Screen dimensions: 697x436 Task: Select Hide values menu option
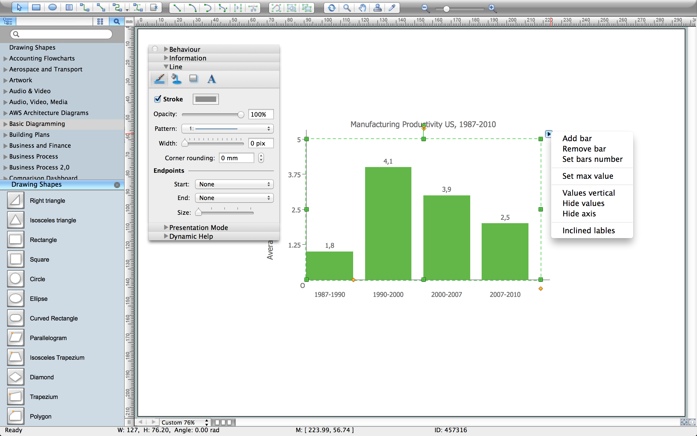pyautogui.click(x=583, y=203)
